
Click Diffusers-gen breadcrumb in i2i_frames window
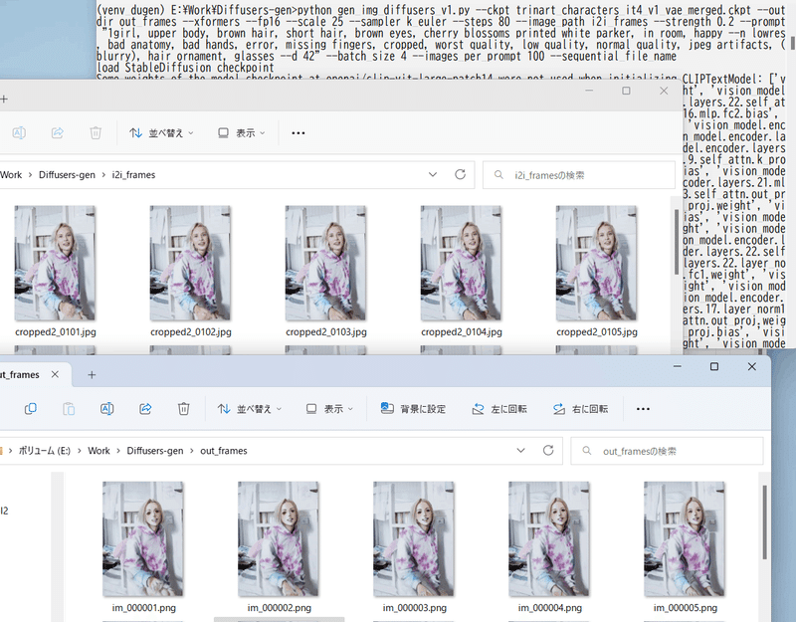[67, 175]
